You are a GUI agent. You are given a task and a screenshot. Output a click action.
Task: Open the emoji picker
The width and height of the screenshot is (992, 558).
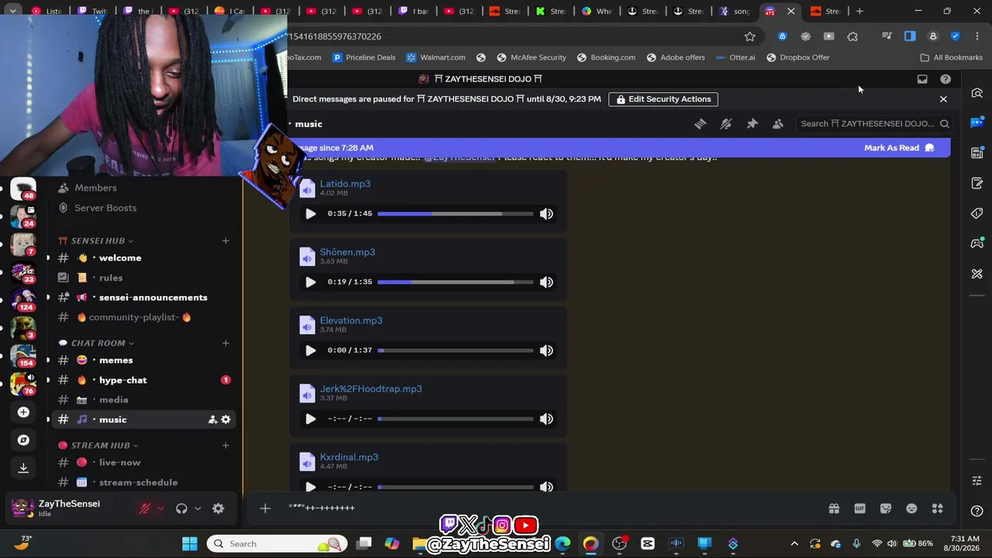(x=911, y=508)
